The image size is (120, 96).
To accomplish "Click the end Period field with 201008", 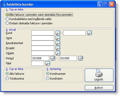I will [68, 58].
